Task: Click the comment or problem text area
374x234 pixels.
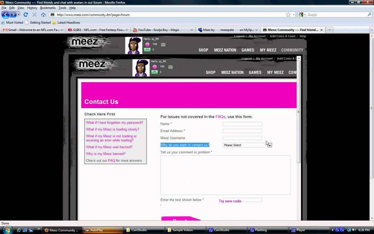Action: click(225, 175)
